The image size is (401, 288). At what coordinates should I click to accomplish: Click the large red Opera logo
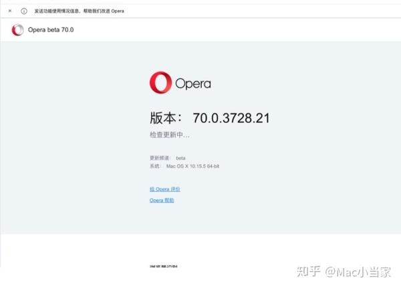[160, 83]
